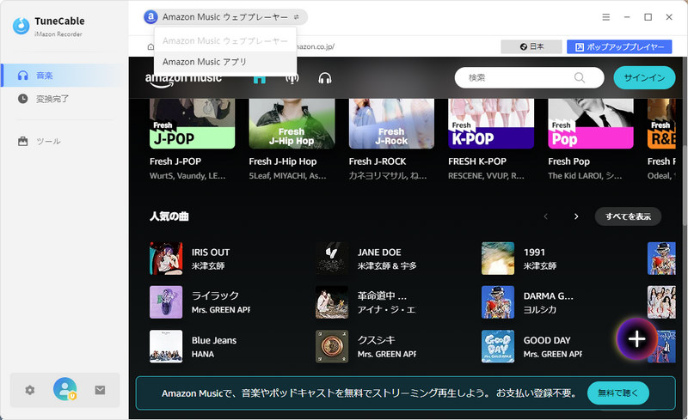The image size is (688, 420).
Task: Click the ライラック song title
Action: (x=215, y=296)
